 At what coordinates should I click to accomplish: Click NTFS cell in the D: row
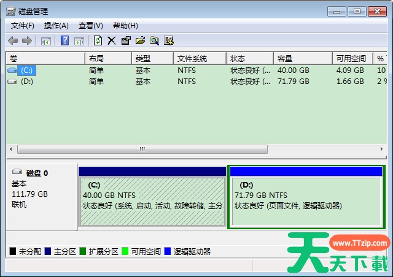click(187, 82)
